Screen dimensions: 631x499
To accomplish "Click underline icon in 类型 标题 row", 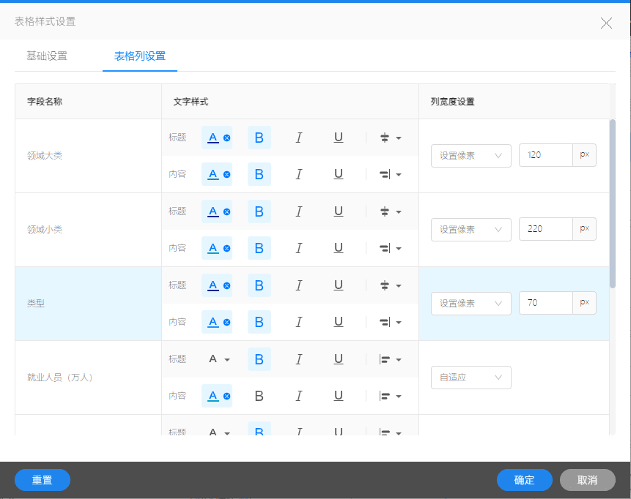I will pos(339,285).
